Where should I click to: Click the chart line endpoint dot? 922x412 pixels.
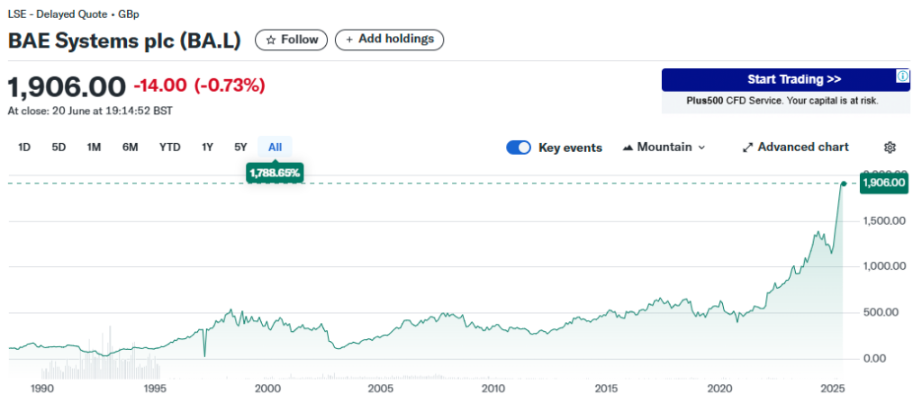[x=844, y=184]
